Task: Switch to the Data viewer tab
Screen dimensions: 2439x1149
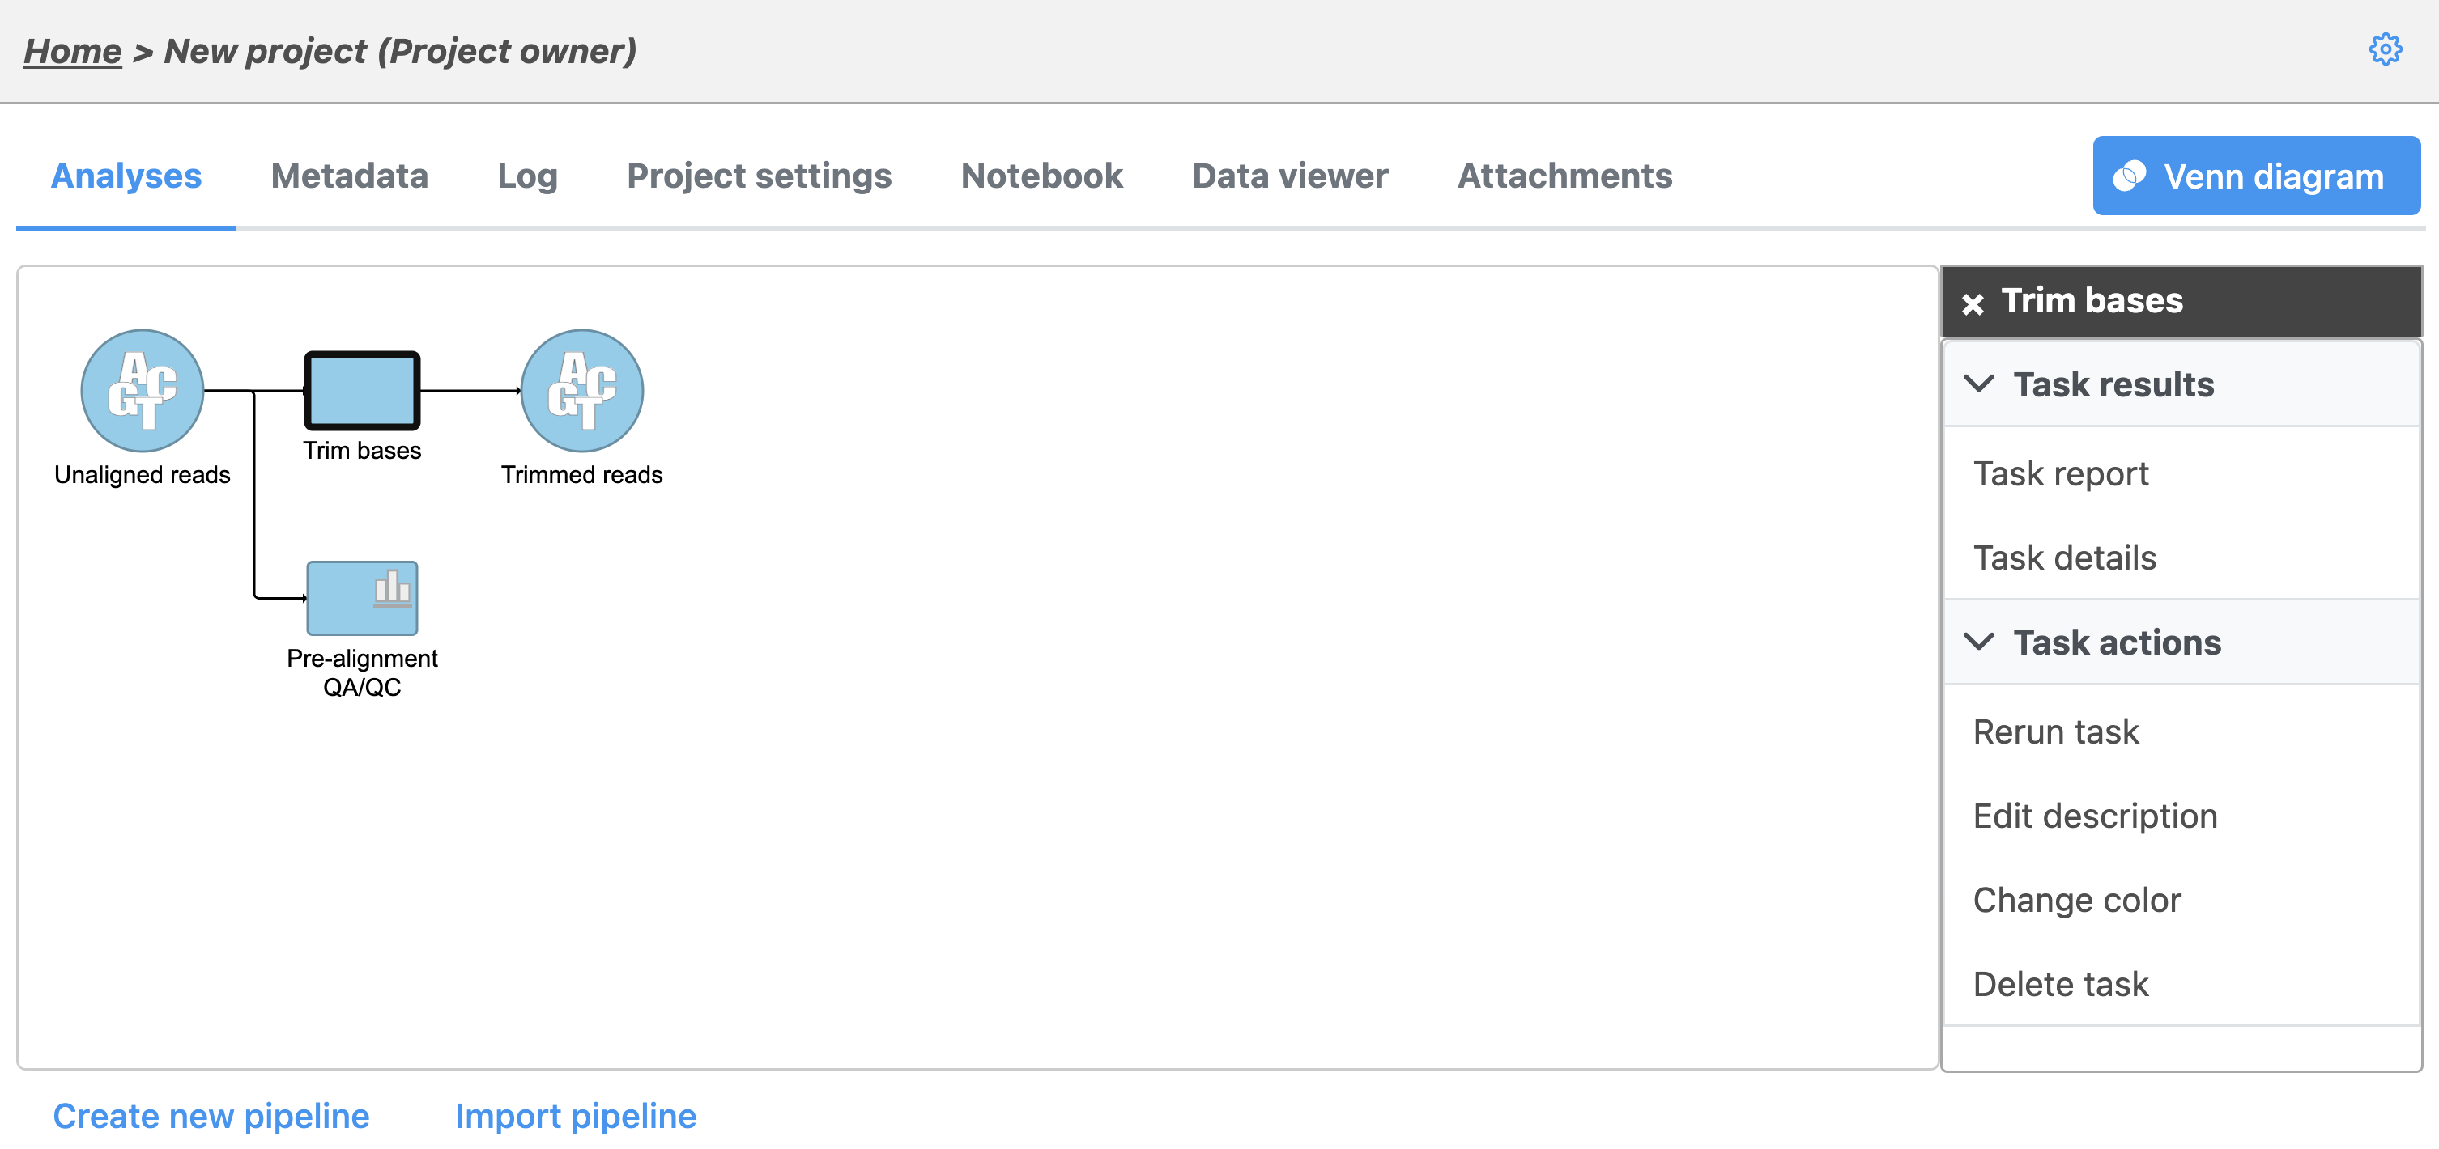Action: point(1290,176)
